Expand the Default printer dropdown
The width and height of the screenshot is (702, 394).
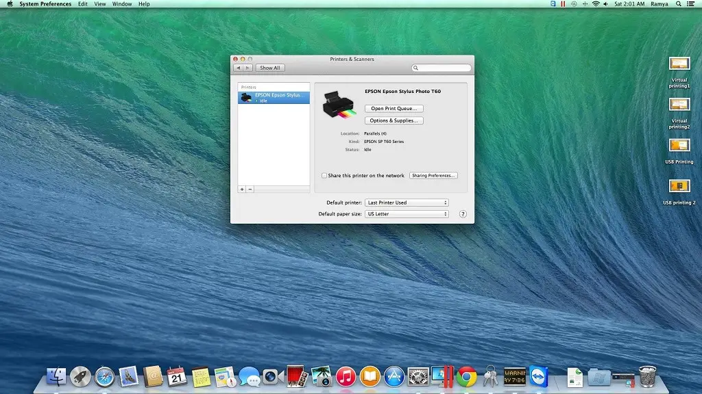coord(407,202)
